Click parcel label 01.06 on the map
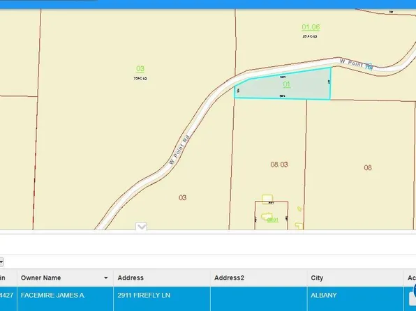The width and height of the screenshot is (416, 311). pos(311,27)
